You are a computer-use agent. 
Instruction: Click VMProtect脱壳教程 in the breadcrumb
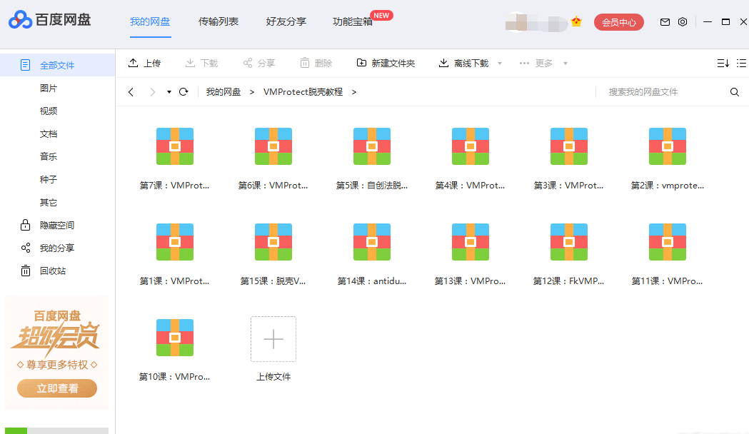303,91
